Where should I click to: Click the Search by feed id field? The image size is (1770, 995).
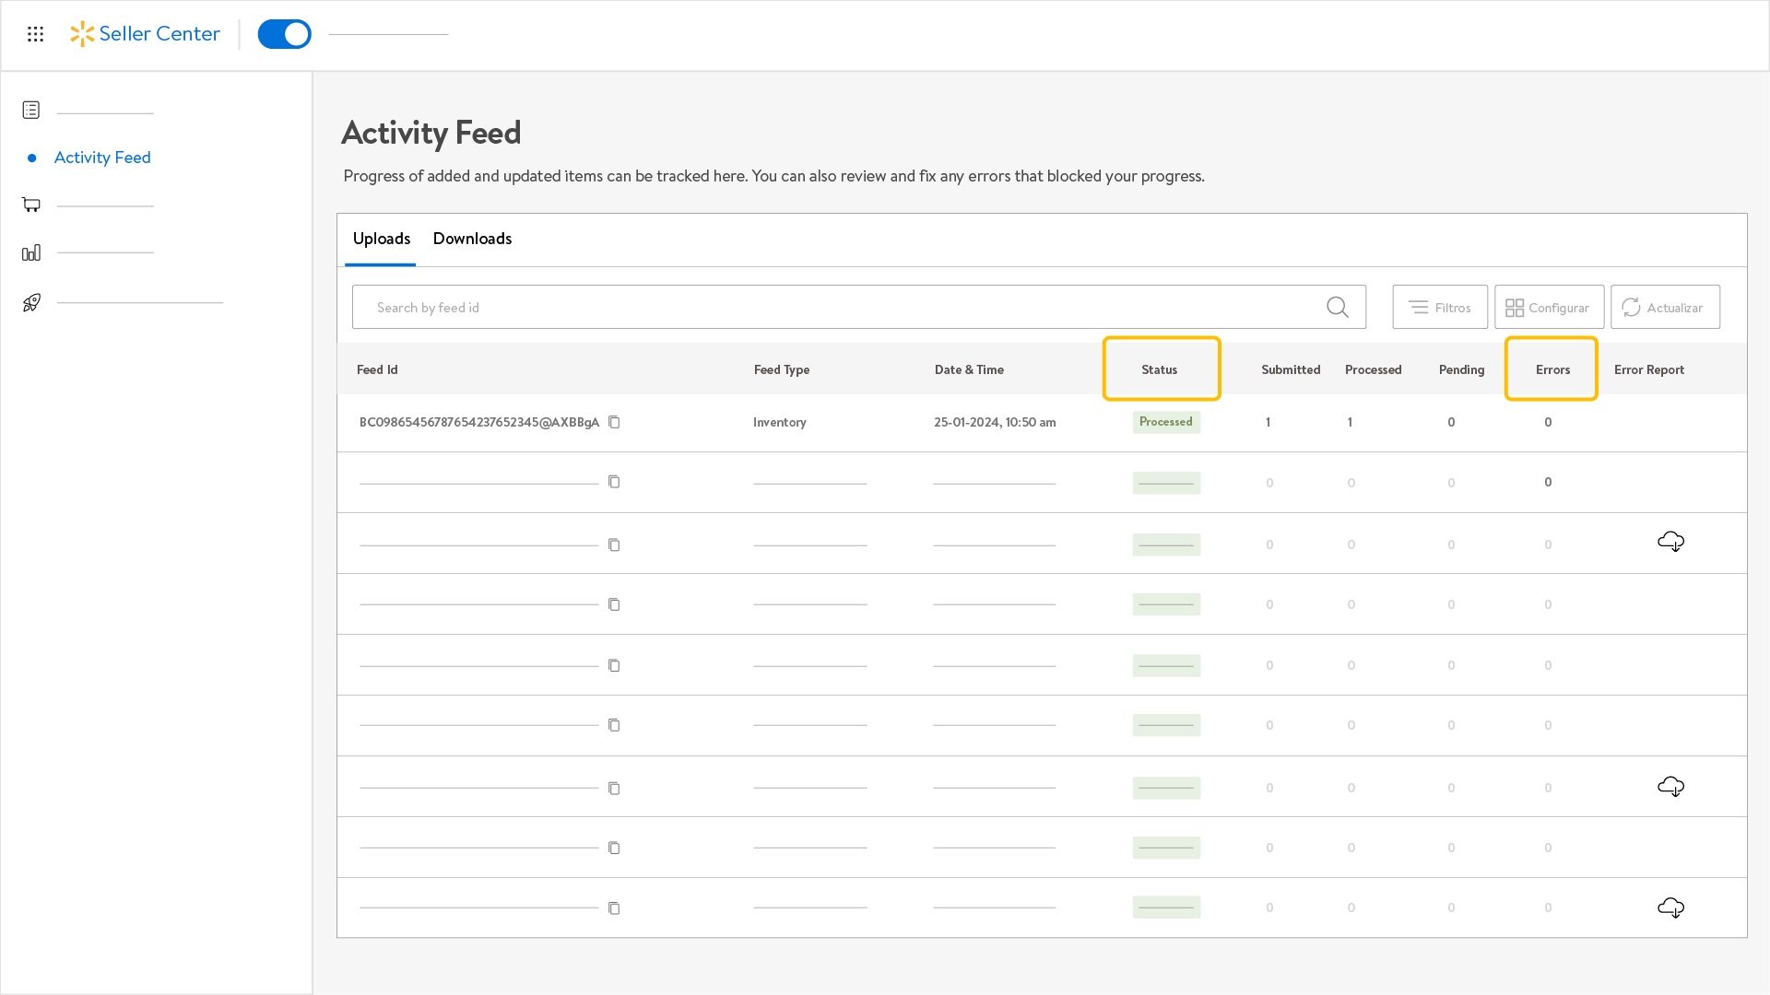click(830, 307)
